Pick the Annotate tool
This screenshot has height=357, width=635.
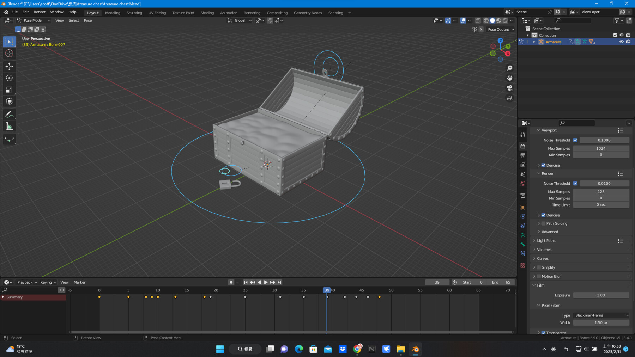pos(9,114)
